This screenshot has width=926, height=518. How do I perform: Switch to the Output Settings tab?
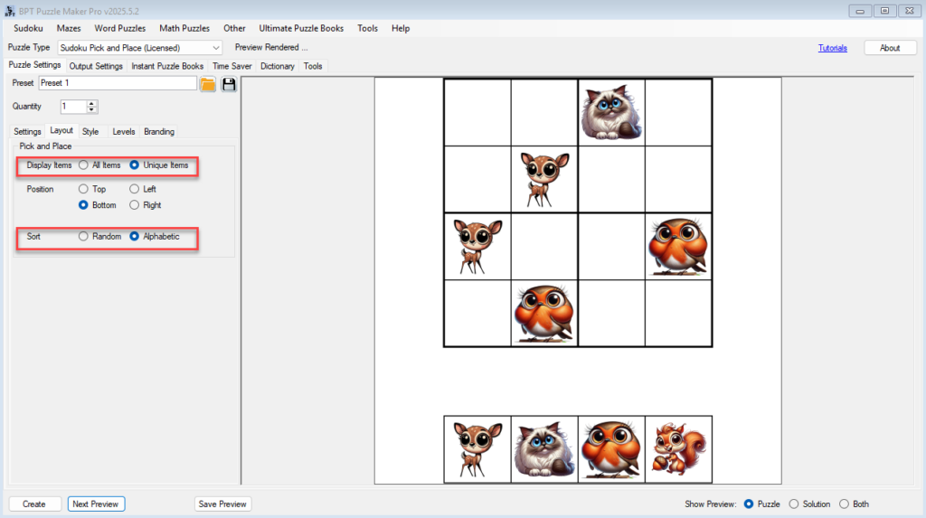click(x=96, y=66)
